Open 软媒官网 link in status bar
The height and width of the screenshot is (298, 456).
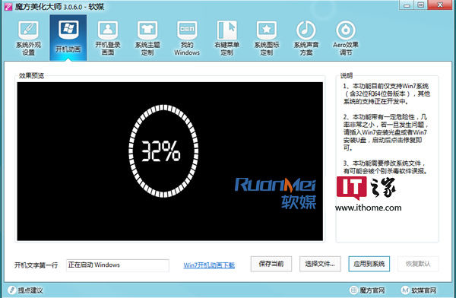pyautogui.click(x=419, y=290)
